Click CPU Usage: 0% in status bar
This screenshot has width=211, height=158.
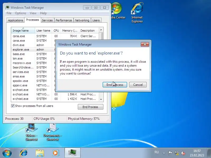click(x=44, y=119)
